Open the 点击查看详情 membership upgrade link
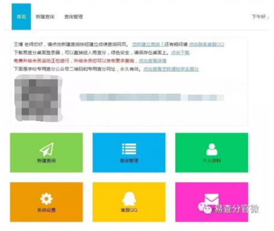 click(x=152, y=61)
